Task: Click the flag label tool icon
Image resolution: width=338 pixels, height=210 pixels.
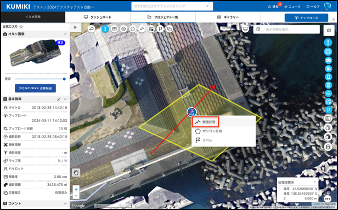Action: click(160, 29)
